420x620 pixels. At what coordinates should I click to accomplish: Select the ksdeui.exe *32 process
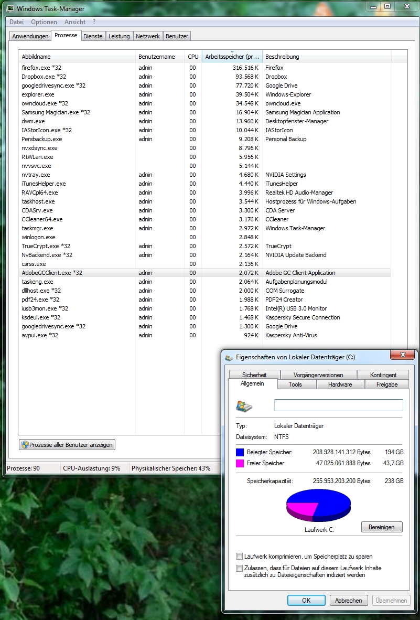click(204, 317)
